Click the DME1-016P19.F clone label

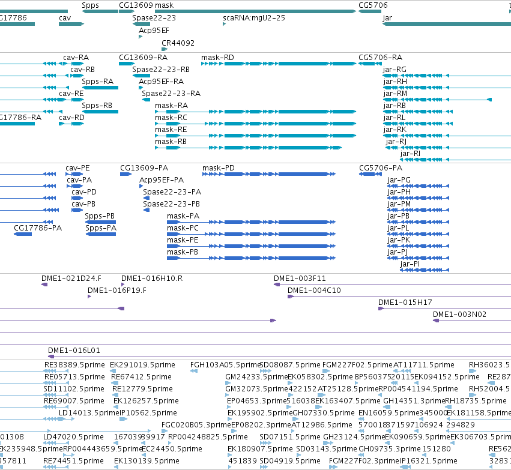click(116, 291)
